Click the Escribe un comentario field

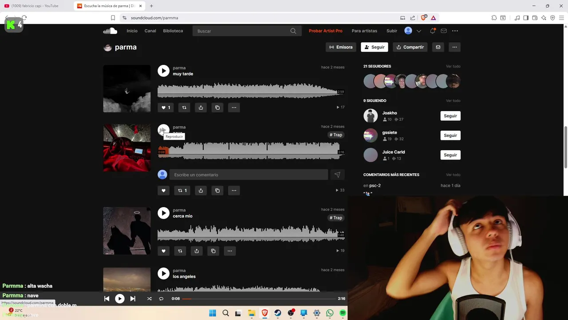click(x=248, y=175)
